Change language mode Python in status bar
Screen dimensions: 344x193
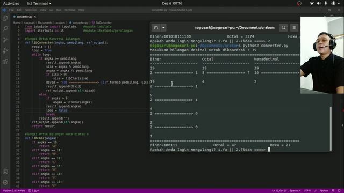point(324,191)
